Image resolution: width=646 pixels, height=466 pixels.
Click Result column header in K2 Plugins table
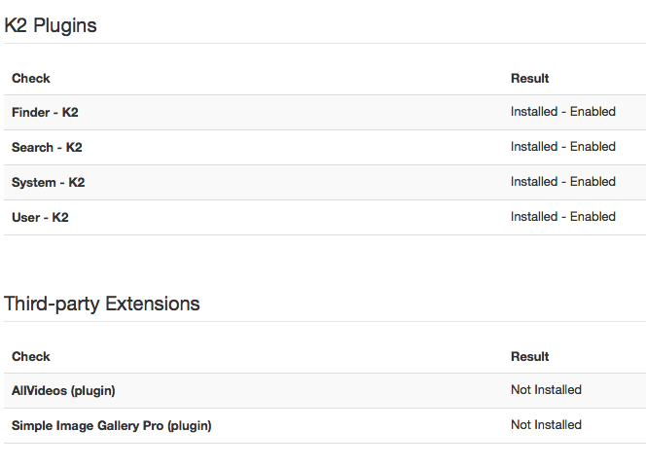click(530, 78)
